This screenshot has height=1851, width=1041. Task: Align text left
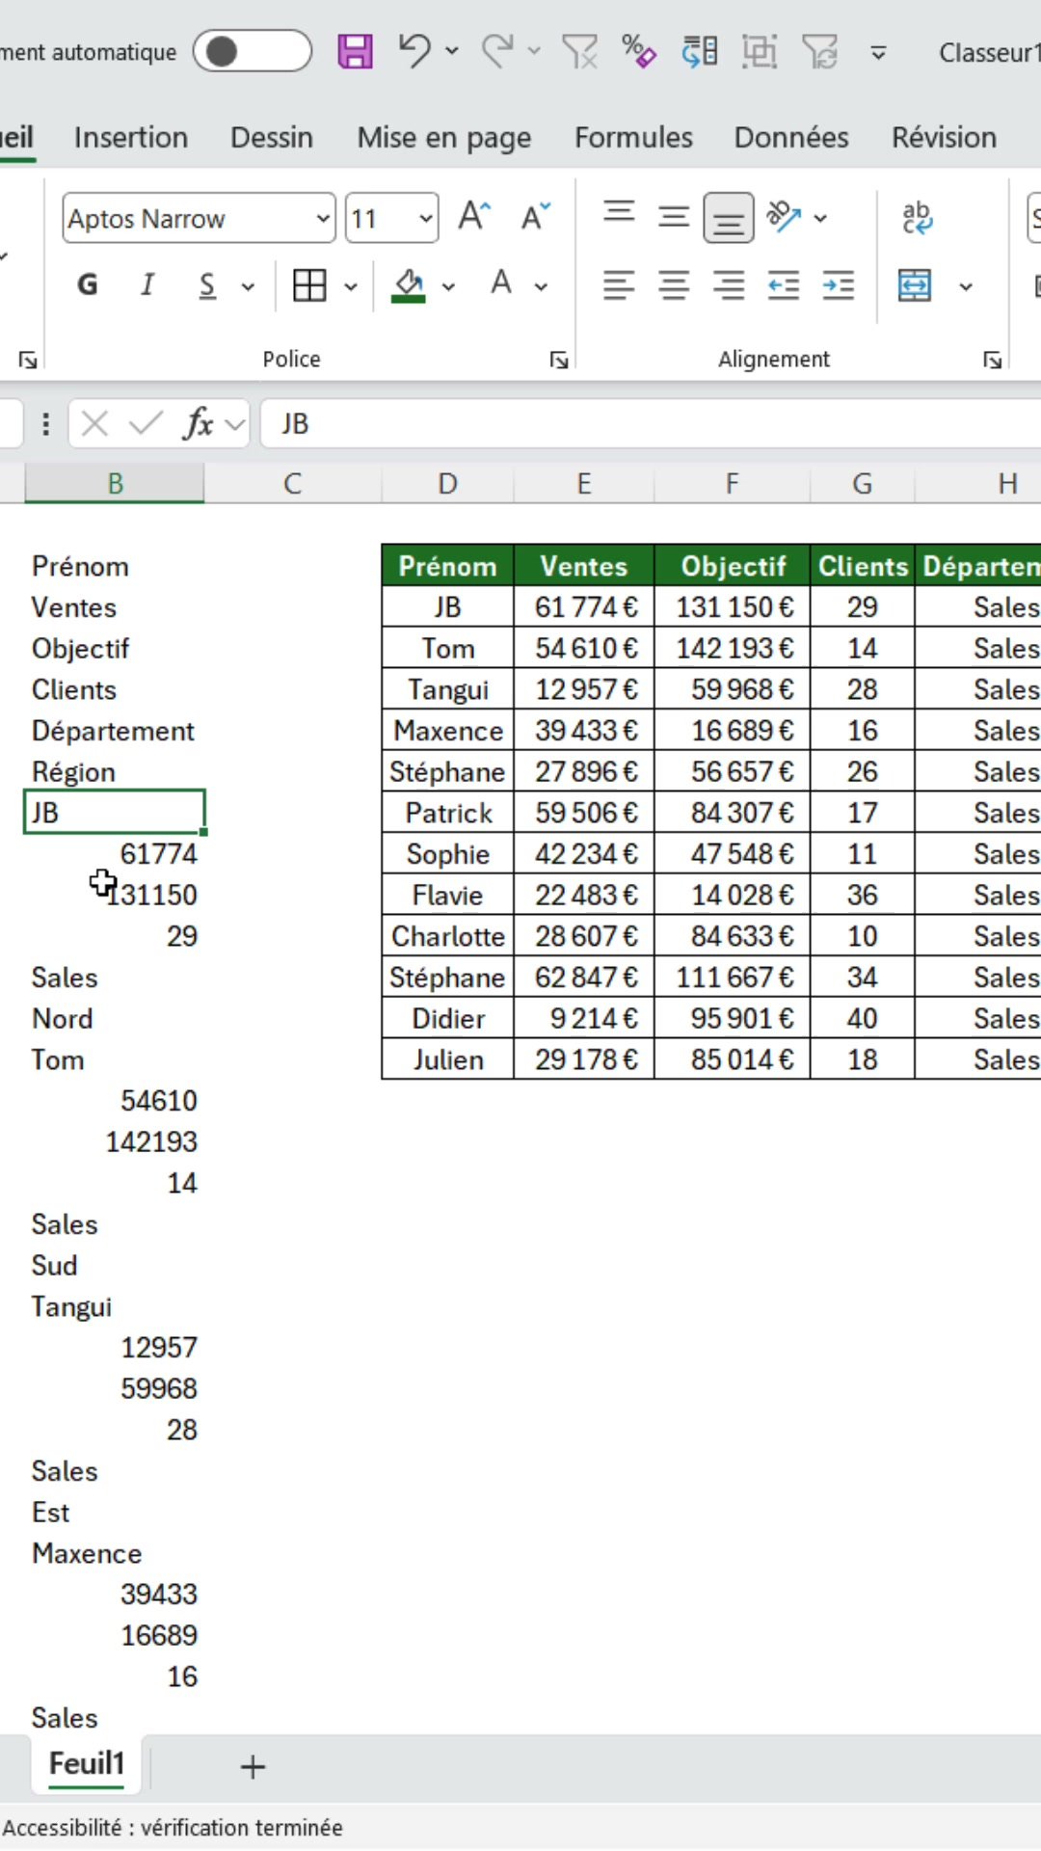click(x=619, y=285)
